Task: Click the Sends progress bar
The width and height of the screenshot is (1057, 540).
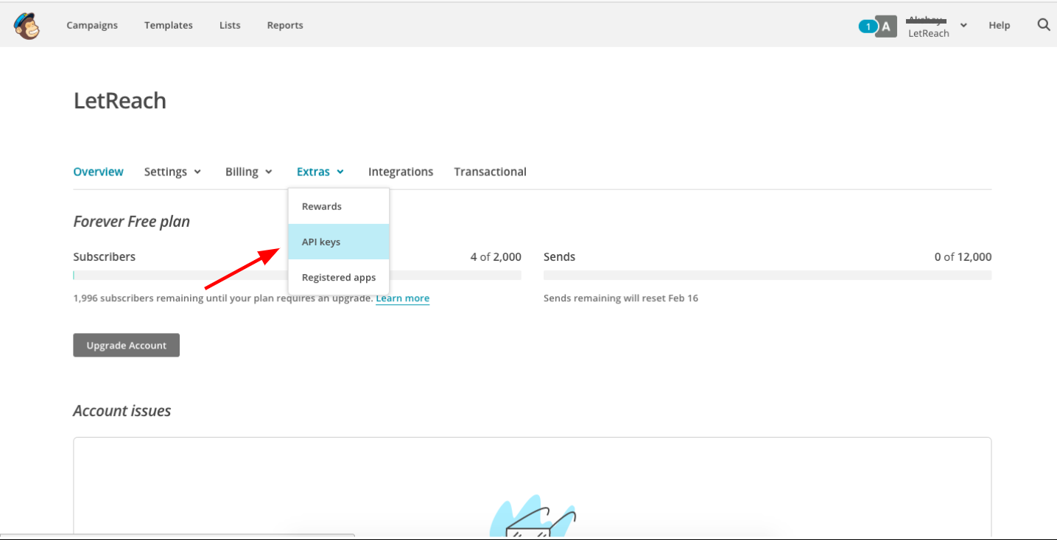Action: (768, 276)
